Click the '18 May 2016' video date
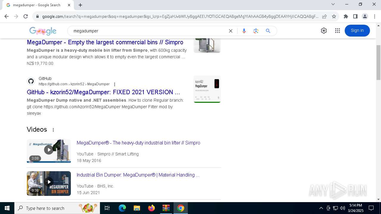 [x=89, y=160]
